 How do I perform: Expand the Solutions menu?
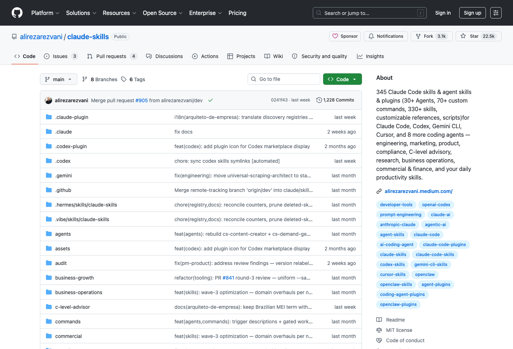tap(81, 13)
